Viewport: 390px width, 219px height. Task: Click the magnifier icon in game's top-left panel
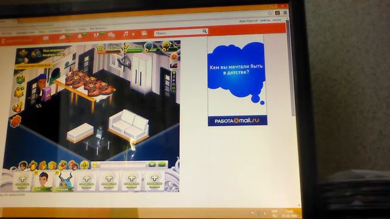(37, 53)
